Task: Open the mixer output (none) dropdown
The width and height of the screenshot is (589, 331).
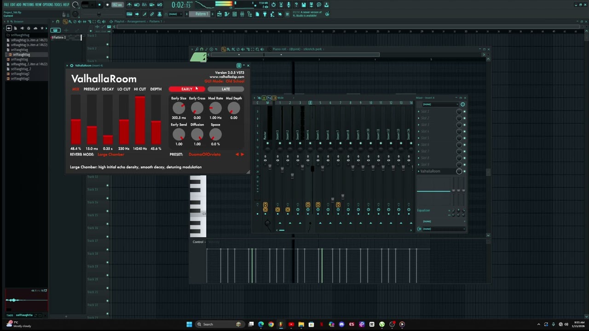Action: point(441,229)
